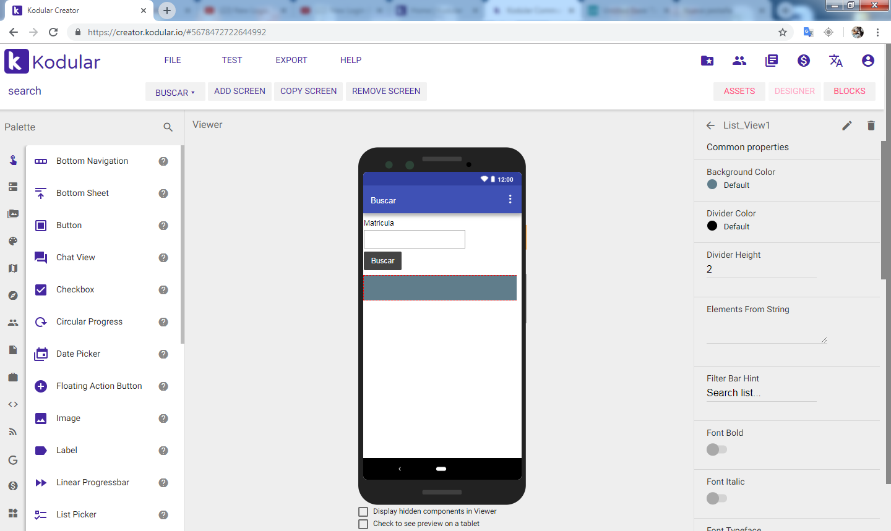Open the EXPORT menu
Viewport: 891px width, 531px height.
pyautogui.click(x=291, y=60)
